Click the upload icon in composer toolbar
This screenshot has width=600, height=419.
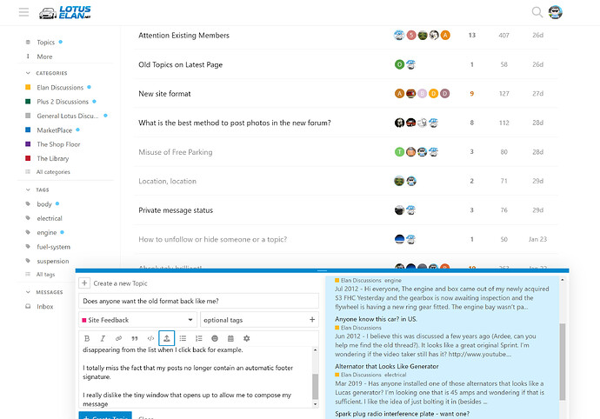point(166,338)
